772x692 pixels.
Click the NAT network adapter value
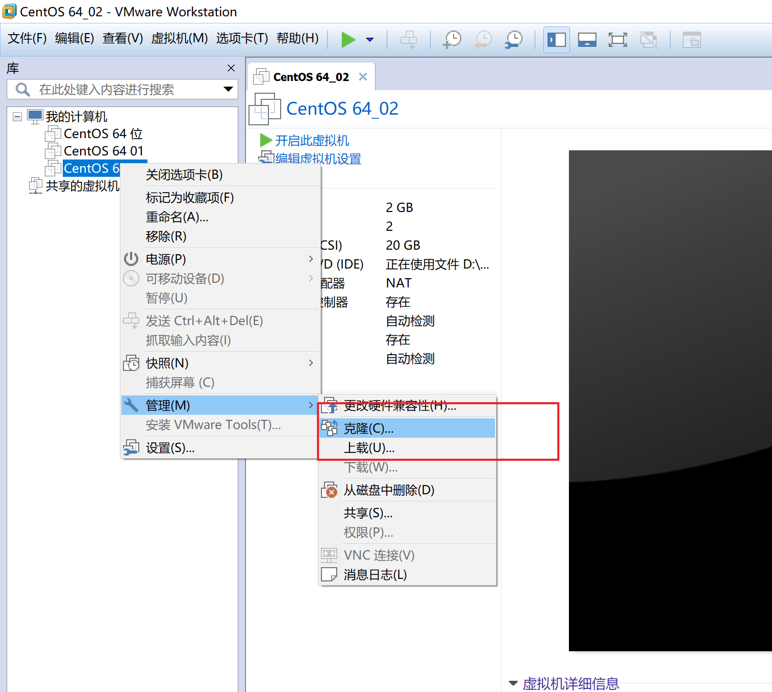[399, 283]
